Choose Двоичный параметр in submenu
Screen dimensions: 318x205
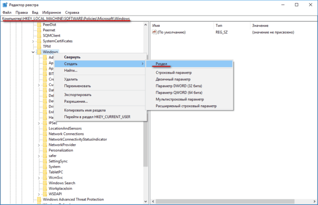pos(189,79)
